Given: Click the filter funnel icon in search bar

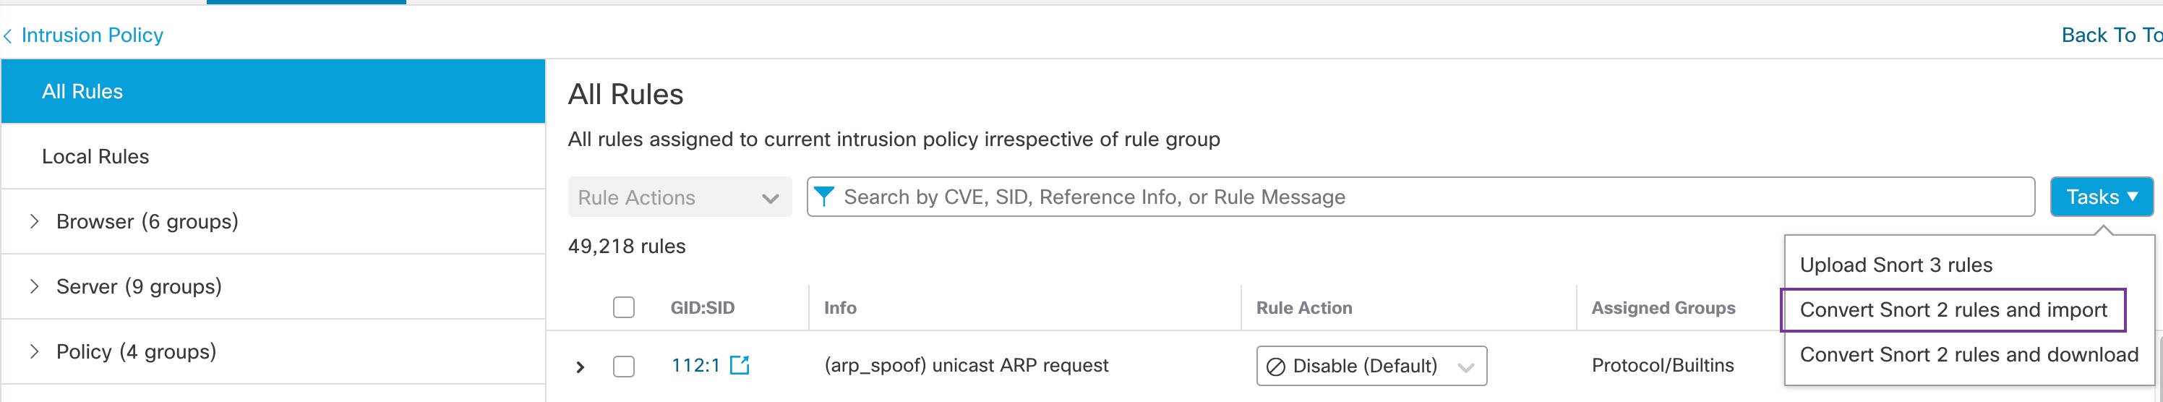Looking at the screenshot, I should click(x=825, y=197).
